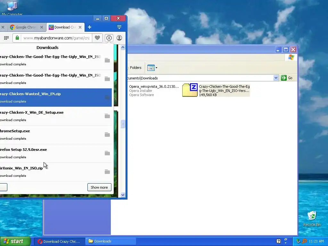Viewport: 328px width, 246px height.
Task: Activate Download Crazy Chic taskbar button
Action: (x=59, y=242)
